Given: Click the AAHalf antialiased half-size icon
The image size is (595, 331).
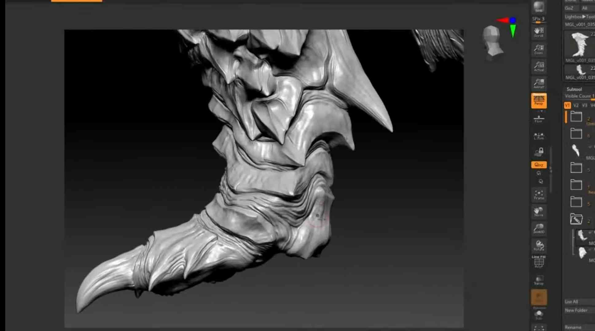Looking at the screenshot, I should [538, 83].
